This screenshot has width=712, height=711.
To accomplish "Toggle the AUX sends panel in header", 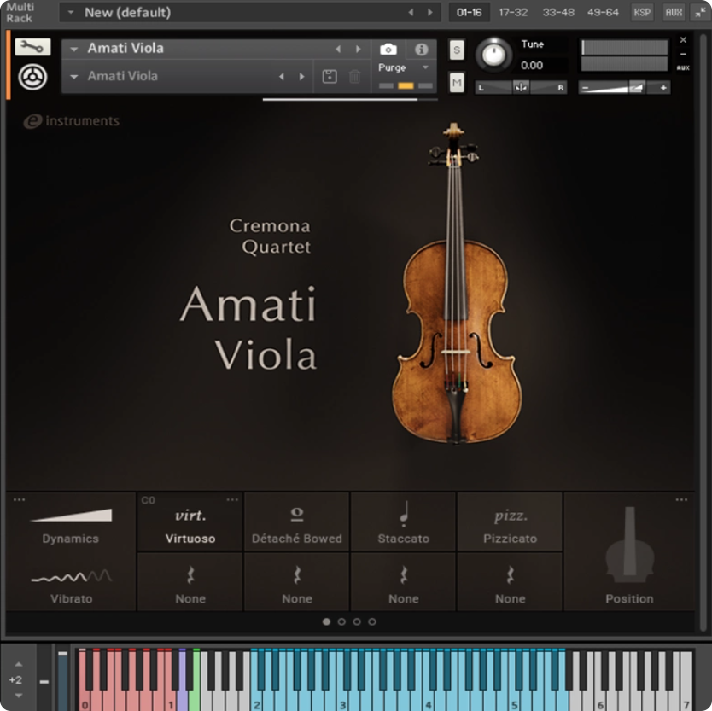I will point(674,12).
